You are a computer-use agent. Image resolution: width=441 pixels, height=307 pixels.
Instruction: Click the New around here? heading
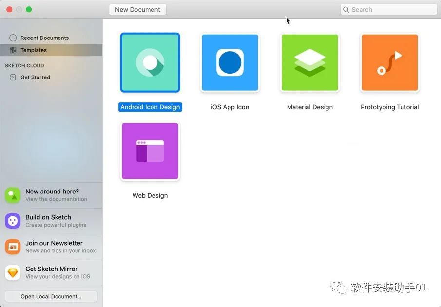pos(52,192)
